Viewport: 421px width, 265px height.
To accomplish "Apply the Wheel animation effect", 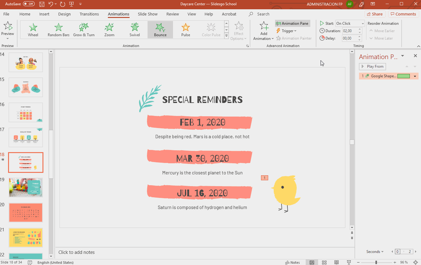I will [33, 30].
